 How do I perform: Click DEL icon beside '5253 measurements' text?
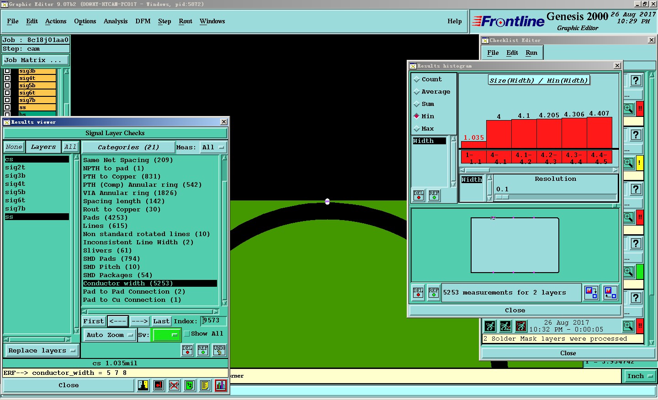pos(418,293)
